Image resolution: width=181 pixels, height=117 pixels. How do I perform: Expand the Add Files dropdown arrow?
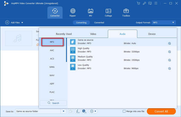tap(22, 22)
